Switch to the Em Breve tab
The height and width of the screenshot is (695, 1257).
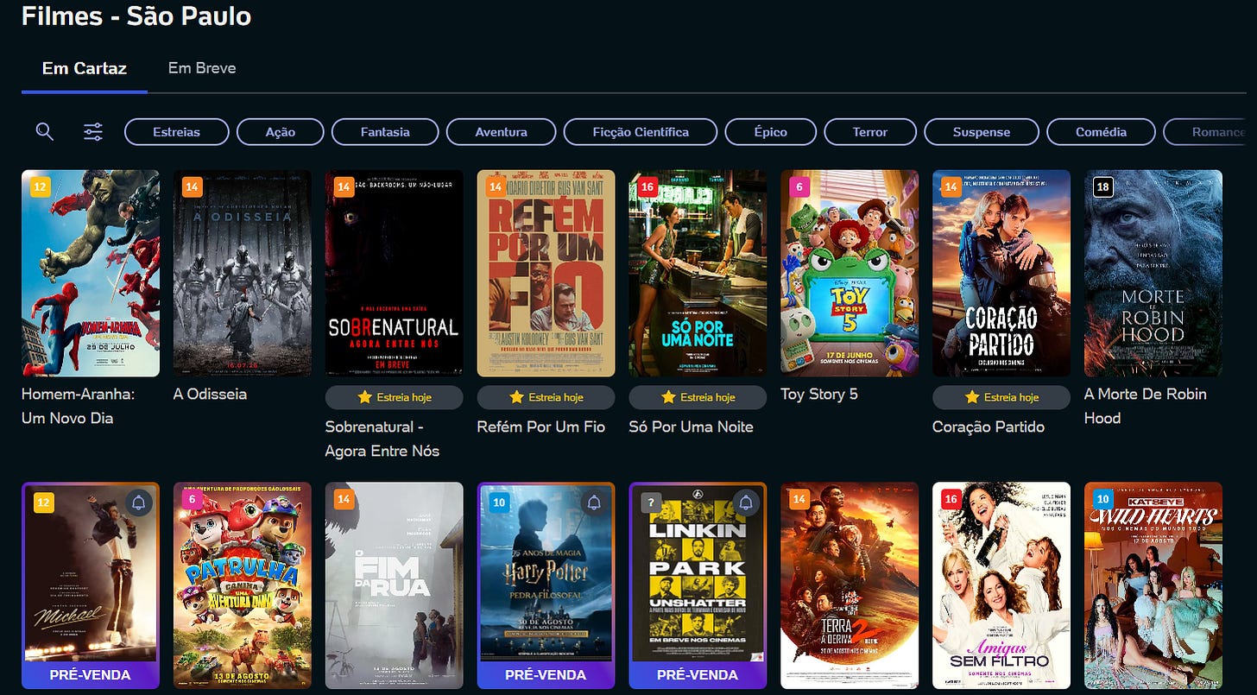[202, 68]
